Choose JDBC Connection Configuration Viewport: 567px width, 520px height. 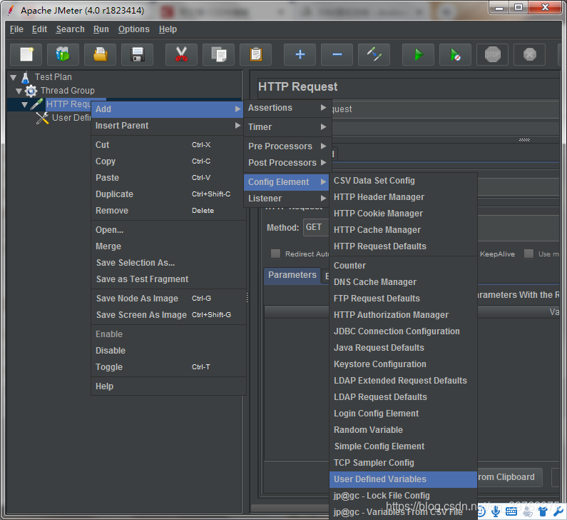(x=403, y=331)
